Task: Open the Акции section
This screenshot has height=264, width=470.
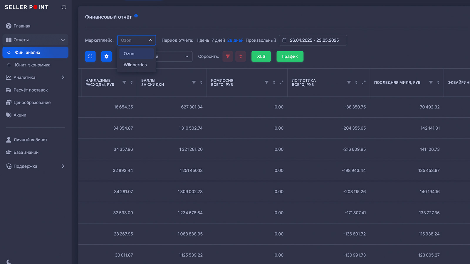Action: (20, 115)
